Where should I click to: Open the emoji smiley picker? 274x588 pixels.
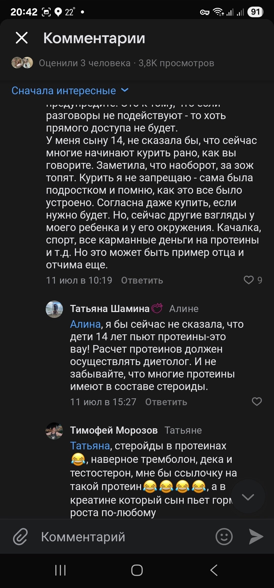coord(224,537)
